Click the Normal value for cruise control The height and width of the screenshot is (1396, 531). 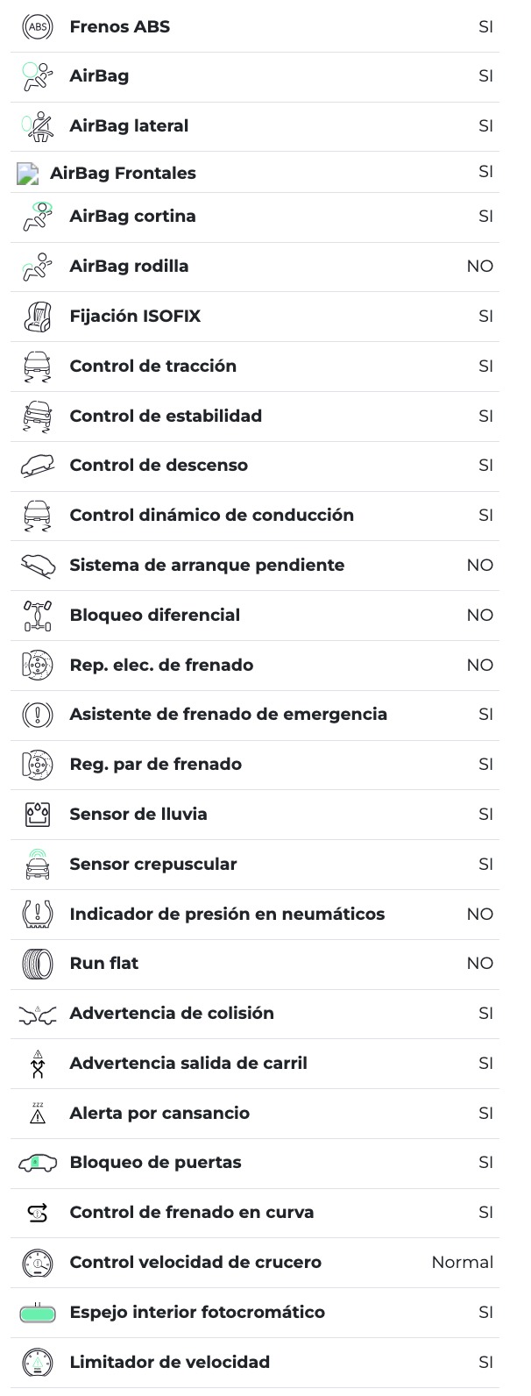462,1263
